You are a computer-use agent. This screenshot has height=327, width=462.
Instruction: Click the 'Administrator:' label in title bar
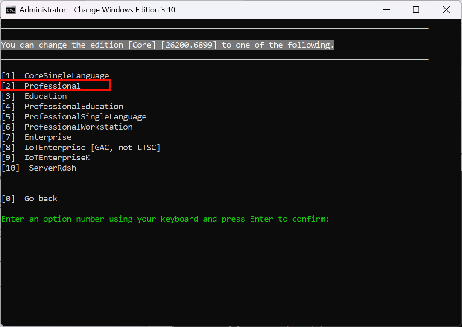tap(44, 10)
